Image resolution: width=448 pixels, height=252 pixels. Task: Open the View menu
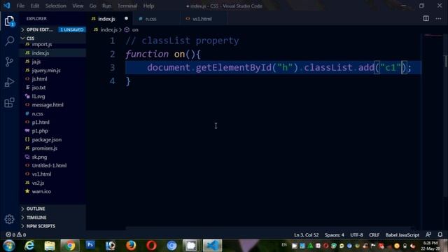(x=78, y=6)
